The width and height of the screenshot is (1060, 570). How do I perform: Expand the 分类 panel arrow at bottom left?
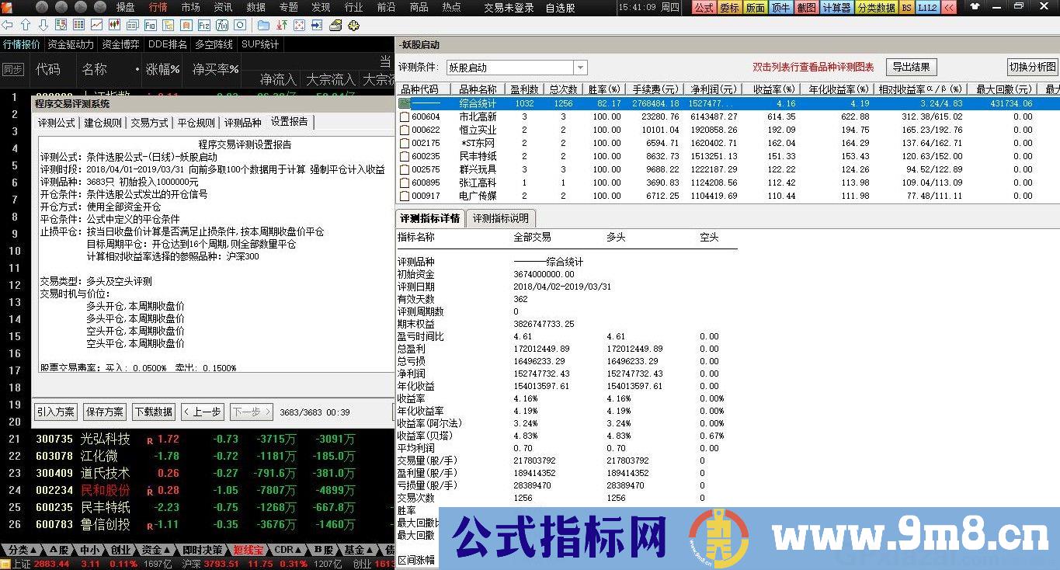point(34,549)
